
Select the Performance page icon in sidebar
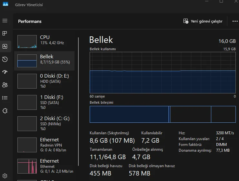coord(5,46)
